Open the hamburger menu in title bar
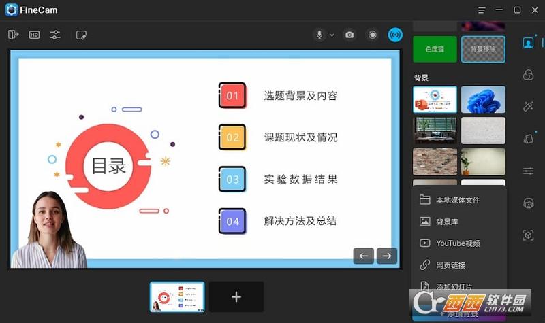This screenshot has width=545, height=323. (482, 10)
